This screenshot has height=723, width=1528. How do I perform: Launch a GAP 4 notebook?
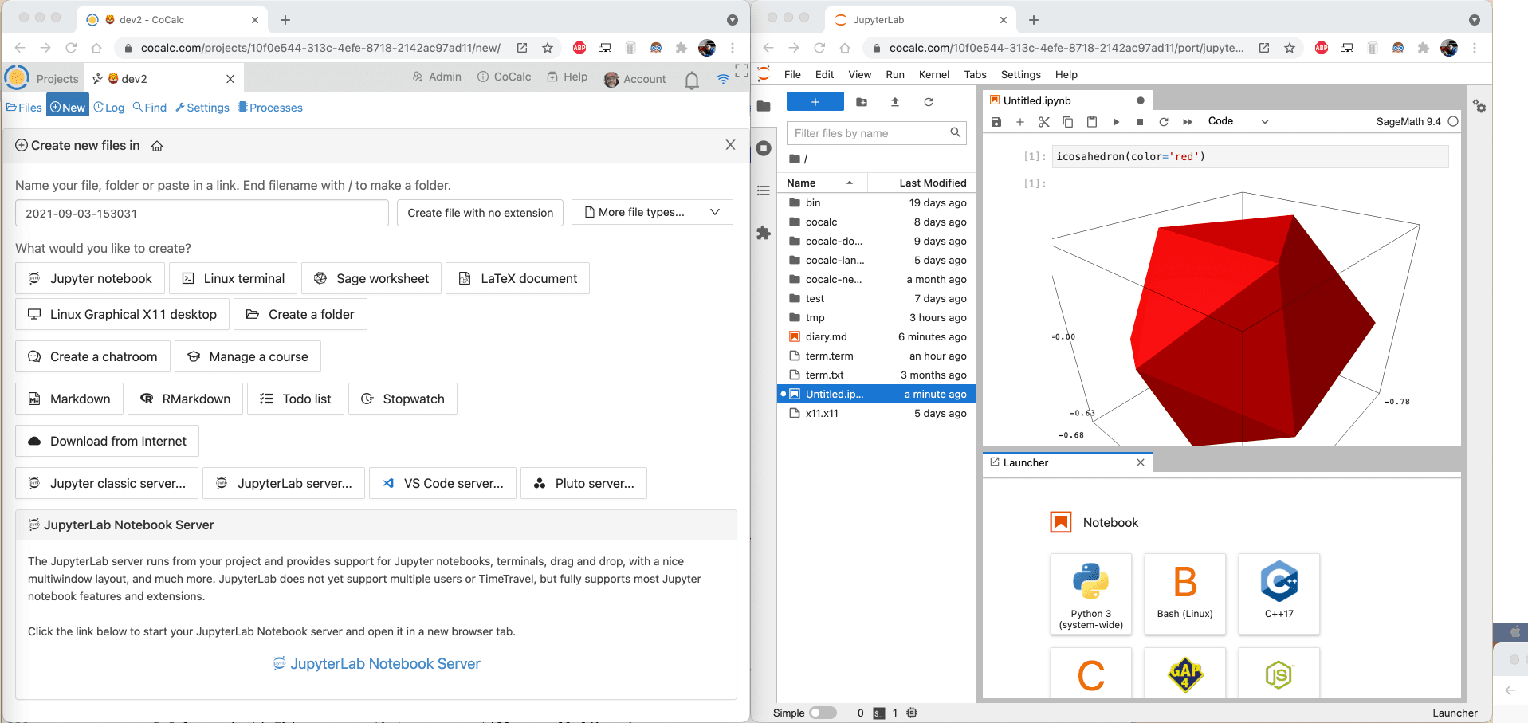pos(1185,674)
